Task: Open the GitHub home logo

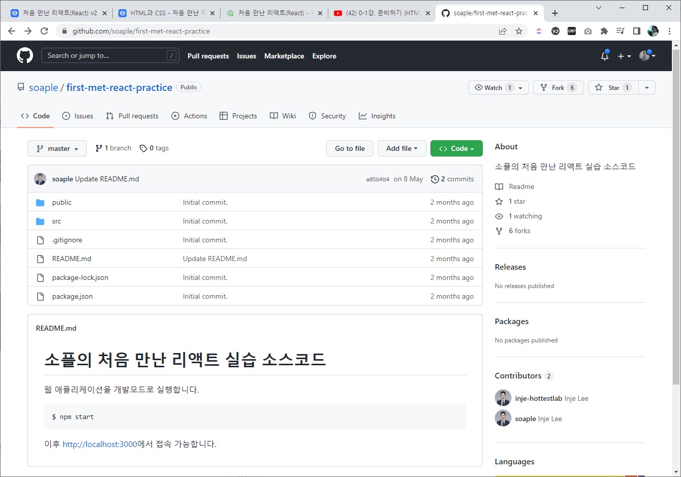Action: coord(25,55)
